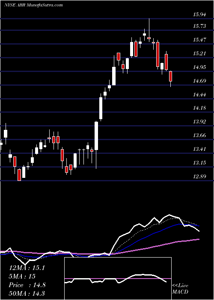Click the 15.73 price axis label

pos(199,26)
